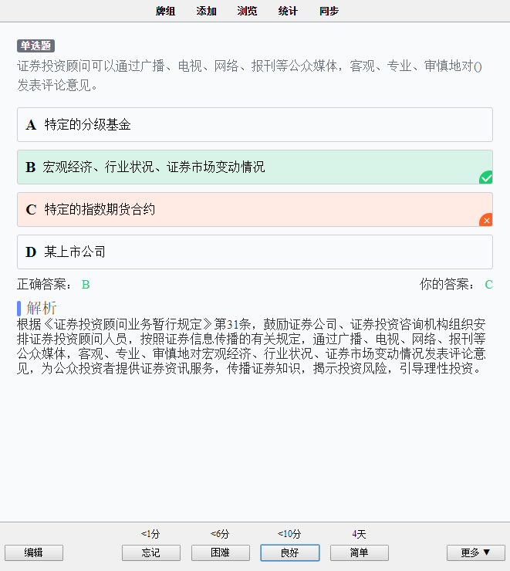
Task: Rate the card as 困难
Action: (221, 552)
